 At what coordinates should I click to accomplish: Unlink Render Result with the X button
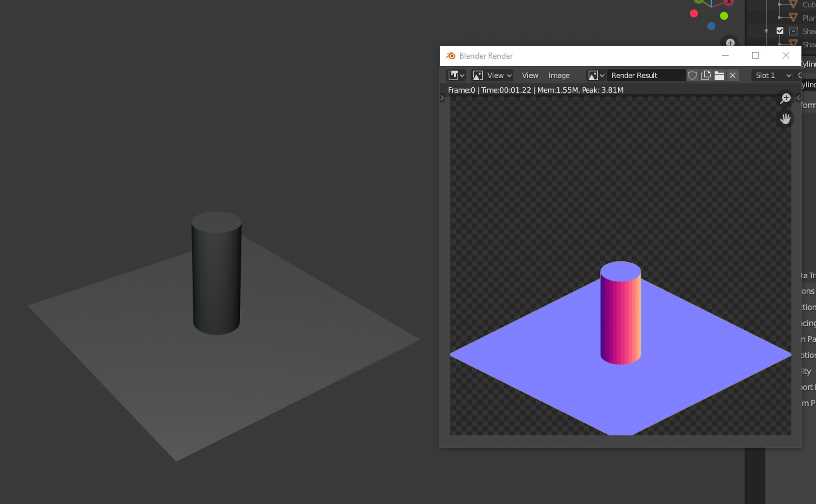[x=733, y=75]
